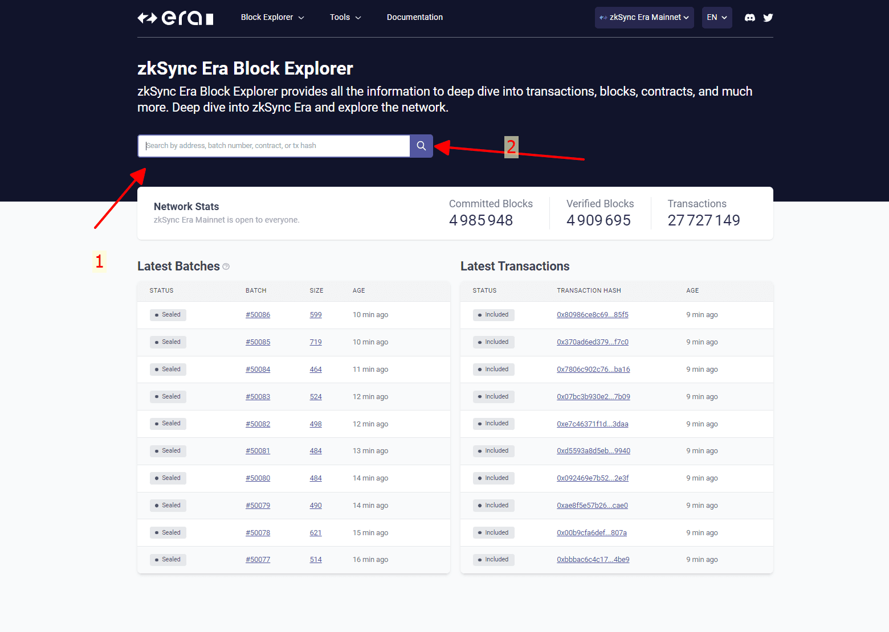Click the zkSync Era logo
This screenshot has width=889, height=632.
pos(176,18)
